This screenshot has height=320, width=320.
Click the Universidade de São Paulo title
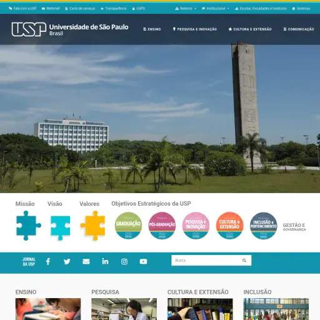[x=89, y=27]
